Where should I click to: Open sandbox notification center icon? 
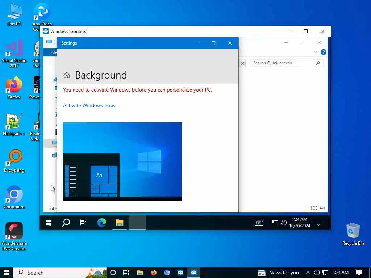tap(318, 223)
